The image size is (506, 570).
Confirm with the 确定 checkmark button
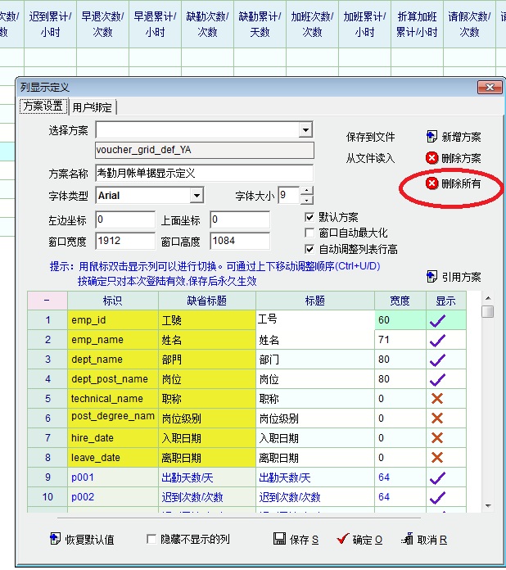click(343, 539)
